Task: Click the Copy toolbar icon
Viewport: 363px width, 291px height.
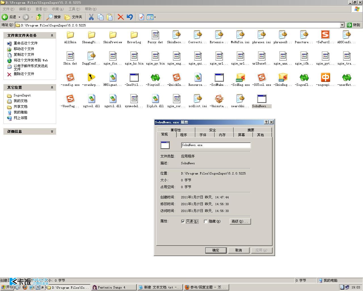Action: [100, 17]
